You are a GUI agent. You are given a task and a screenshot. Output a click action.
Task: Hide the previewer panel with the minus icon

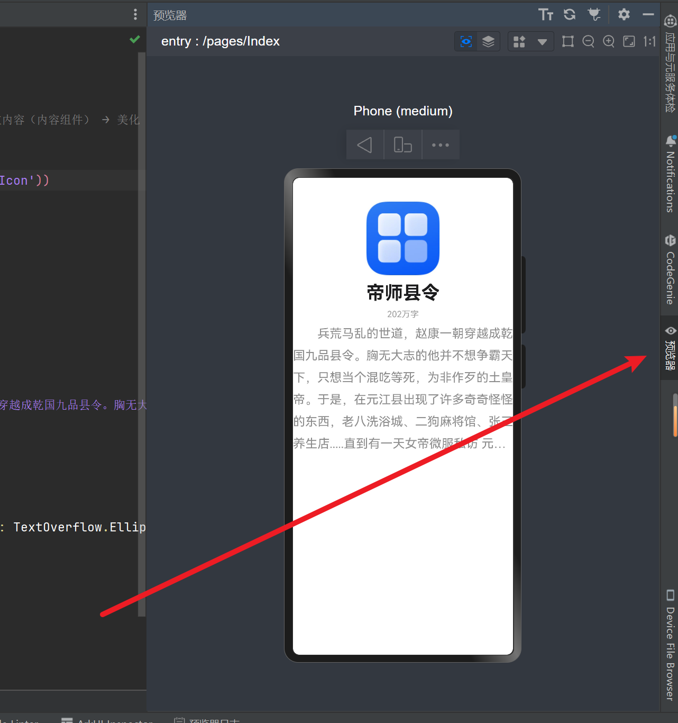click(x=648, y=14)
